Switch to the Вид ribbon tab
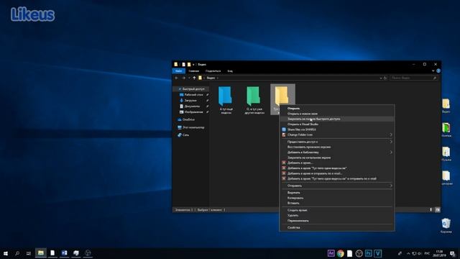The height and width of the screenshot is (259, 460). pyautogui.click(x=230, y=71)
